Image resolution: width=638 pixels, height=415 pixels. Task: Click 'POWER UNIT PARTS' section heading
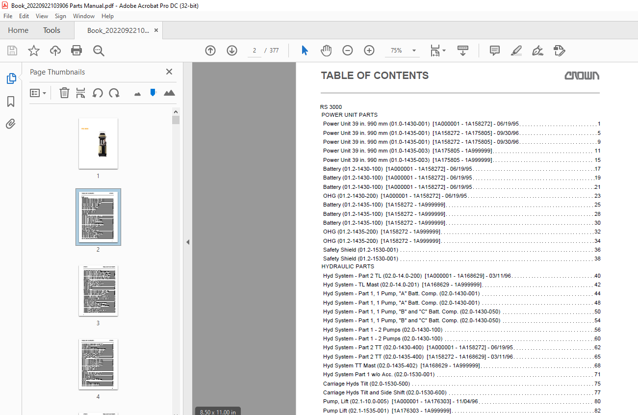click(x=350, y=115)
